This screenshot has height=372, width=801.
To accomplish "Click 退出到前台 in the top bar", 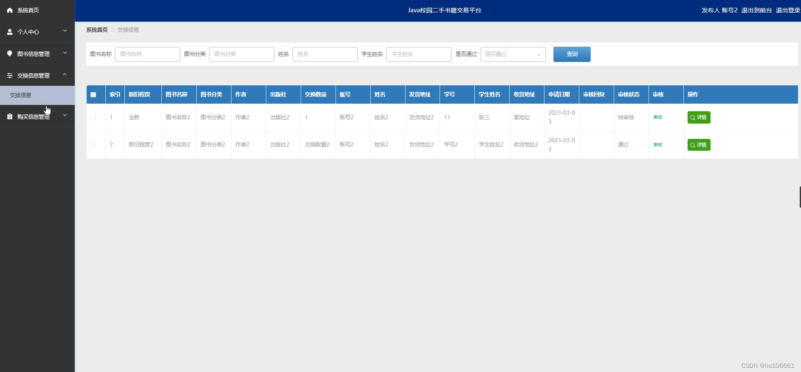I will [x=757, y=10].
